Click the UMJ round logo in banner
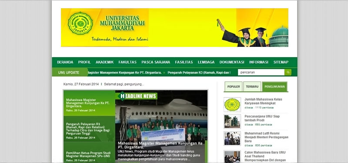348x163 pixels. (80, 23)
